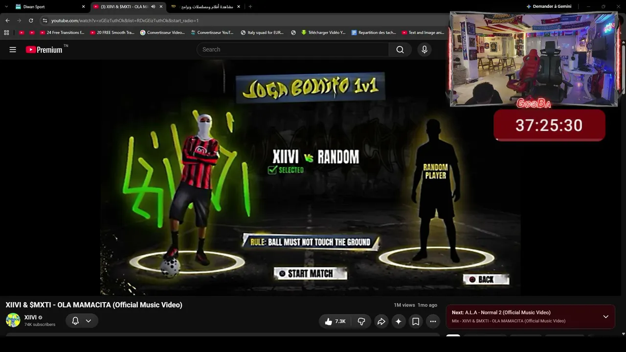Switch to the Arabic movies and series tab

click(x=205, y=6)
